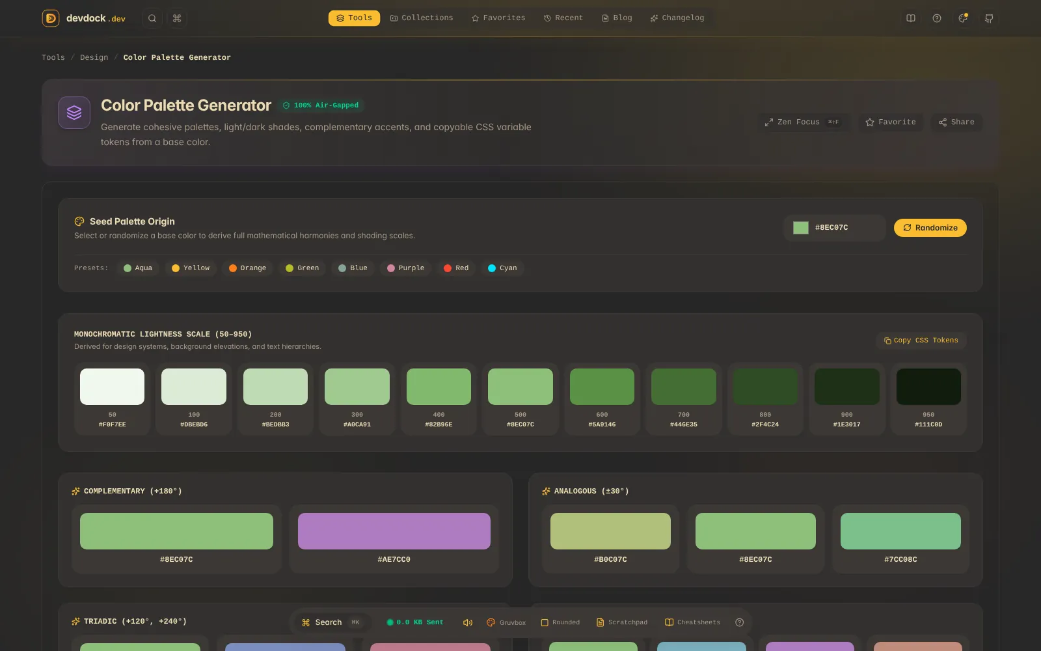This screenshot has width=1041, height=651.
Task: Open the GitHub icon in header
Action: [x=989, y=18]
